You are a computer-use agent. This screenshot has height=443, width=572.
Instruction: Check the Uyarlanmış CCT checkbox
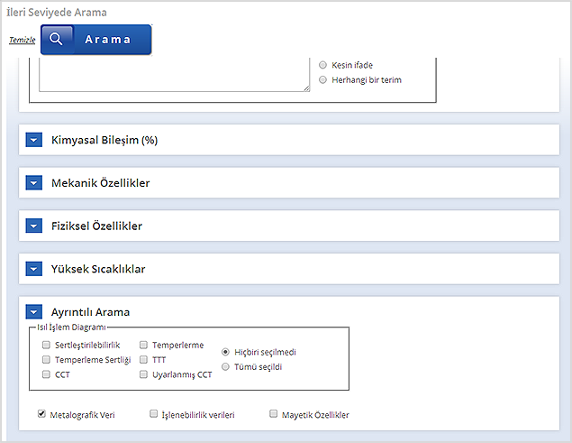click(x=144, y=374)
